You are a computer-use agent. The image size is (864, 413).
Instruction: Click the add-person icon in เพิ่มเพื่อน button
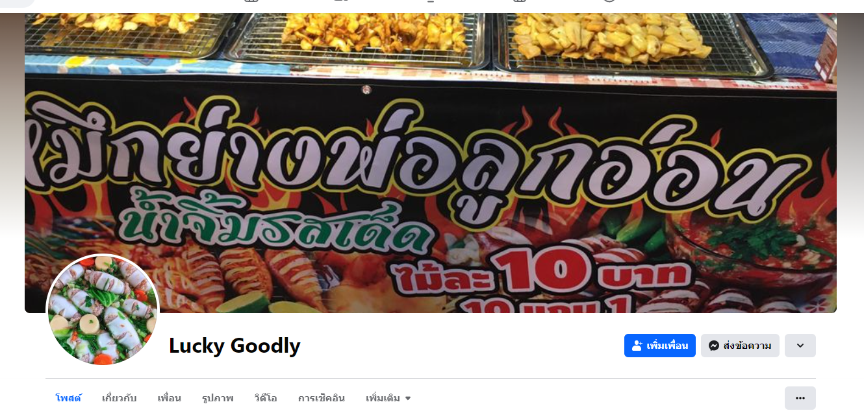click(637, 346)
